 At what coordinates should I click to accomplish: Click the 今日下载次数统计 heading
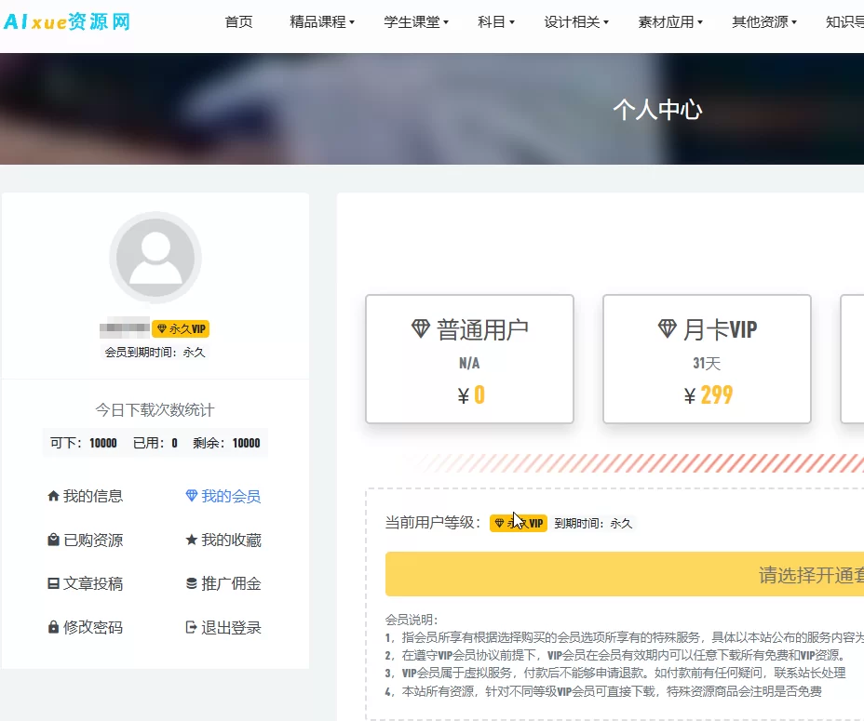tap(155, 409)
